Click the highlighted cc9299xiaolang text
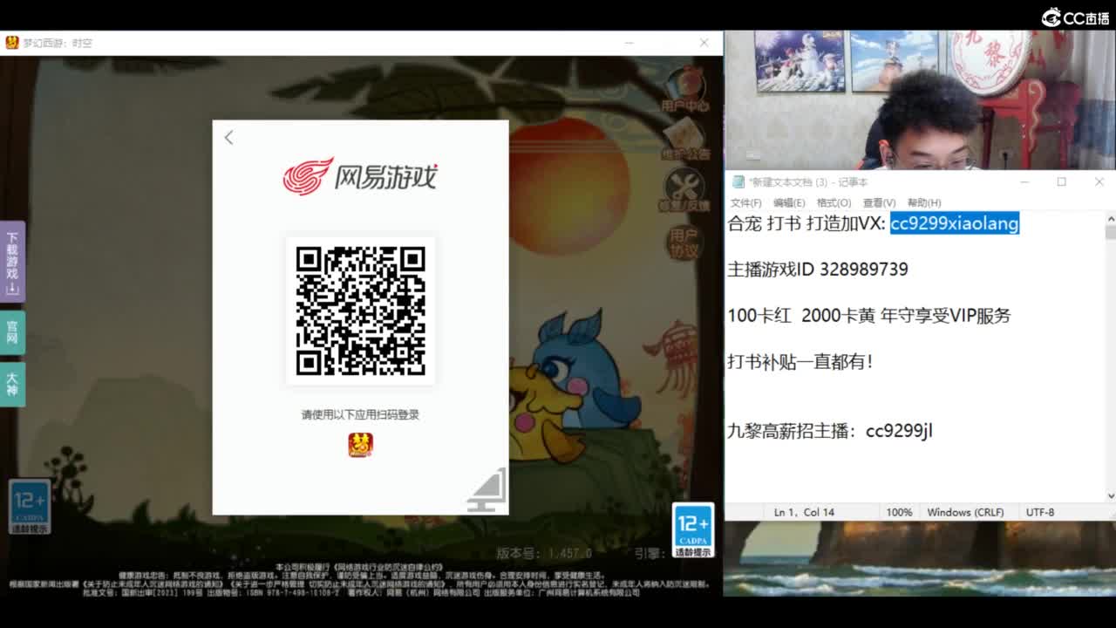Screen dimensions: 1116x628 (x=955, y=223)
